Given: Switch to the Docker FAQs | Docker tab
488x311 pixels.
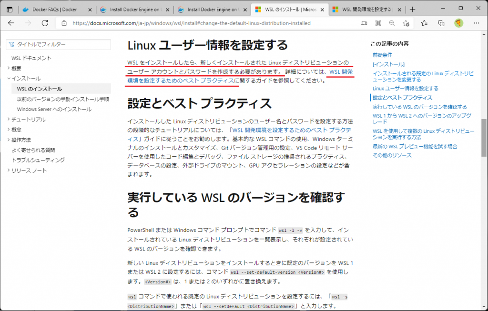Looking at the screenshot, I should (58, 10).
